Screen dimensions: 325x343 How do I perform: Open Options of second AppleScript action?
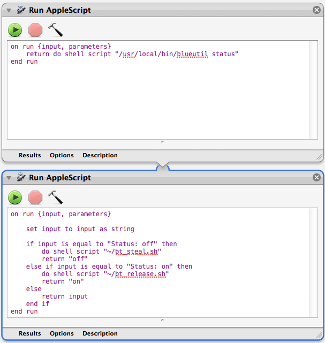[62, 333]
